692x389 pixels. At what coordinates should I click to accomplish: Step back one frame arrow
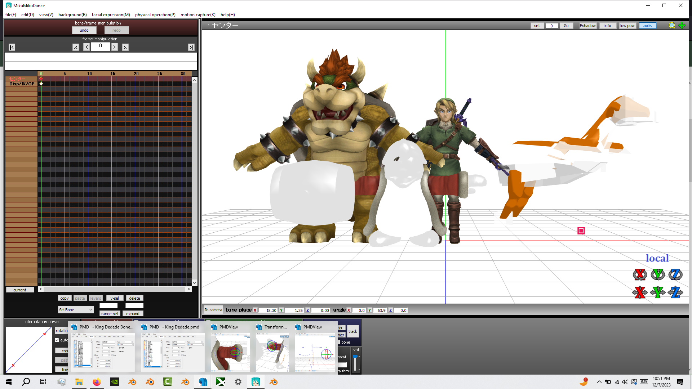tap(86, 47)
